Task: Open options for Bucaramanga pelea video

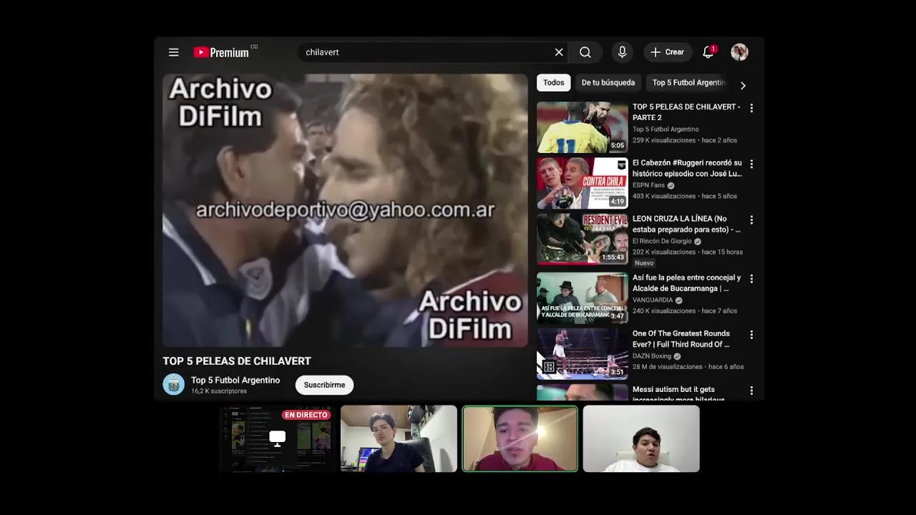Action: point(751,279)
